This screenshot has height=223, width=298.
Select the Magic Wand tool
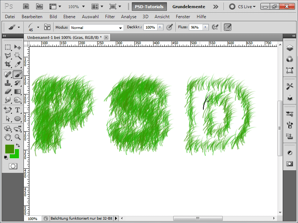18,55
